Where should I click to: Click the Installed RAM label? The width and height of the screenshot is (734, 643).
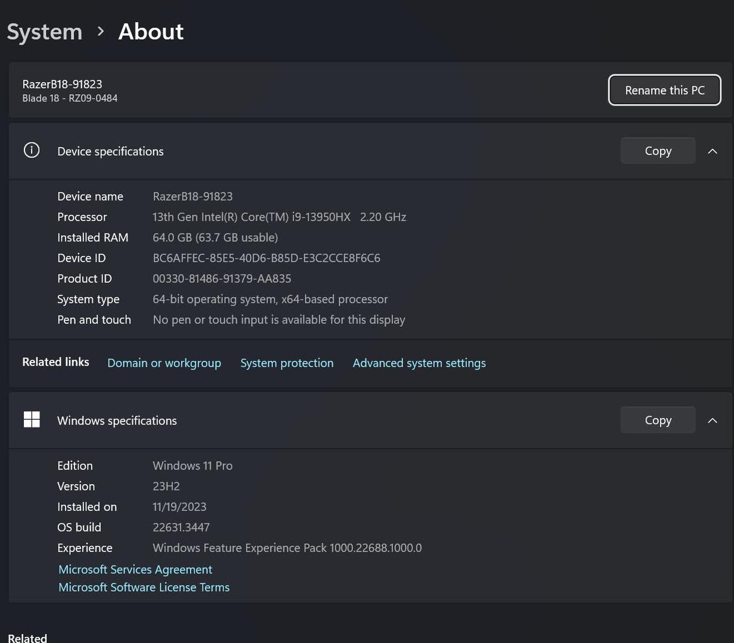coord(92,237)
